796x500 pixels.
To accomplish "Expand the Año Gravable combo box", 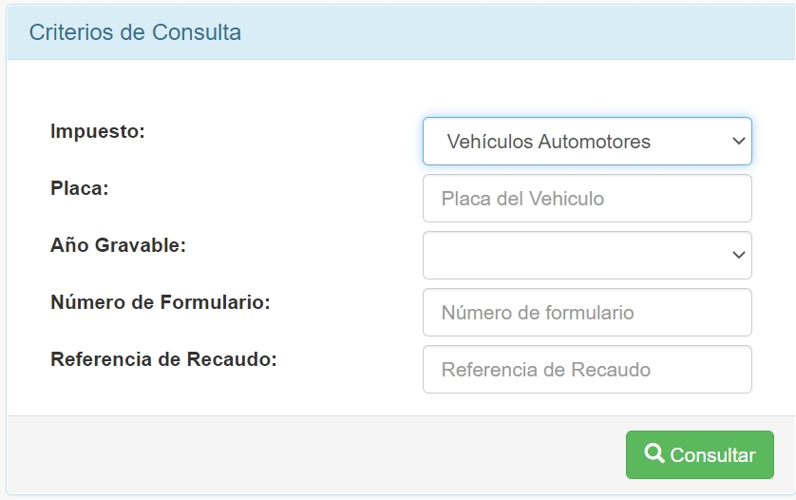I will [586, 256].
